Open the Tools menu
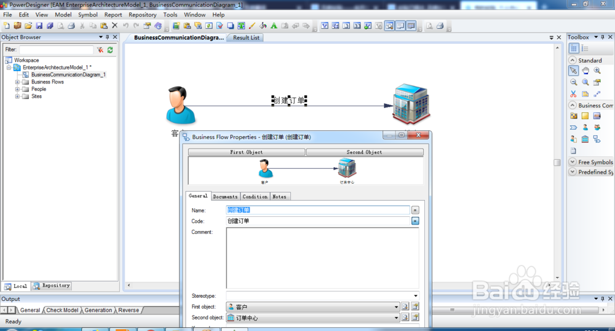 click(170, 15)
